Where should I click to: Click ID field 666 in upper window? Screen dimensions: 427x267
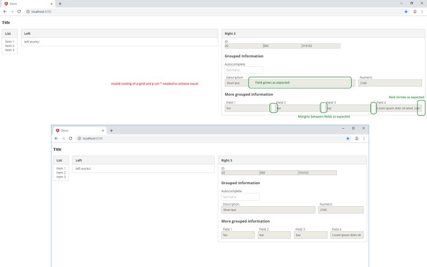click(282, 46)
